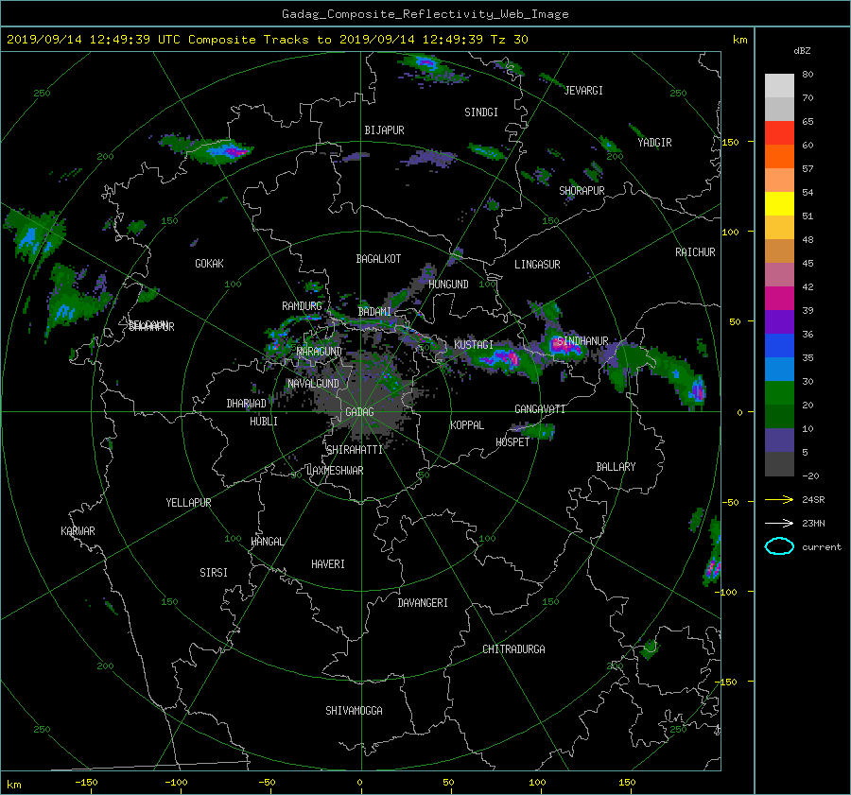Viewport: 851px width, 795px height.
Task: Click the 24SR legend label
Action: tap(813, 499)
